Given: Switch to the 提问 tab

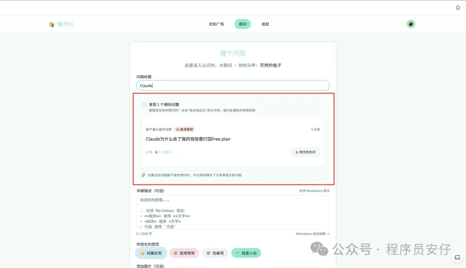Looking at the screenshot, I should (x=242, y=24).
